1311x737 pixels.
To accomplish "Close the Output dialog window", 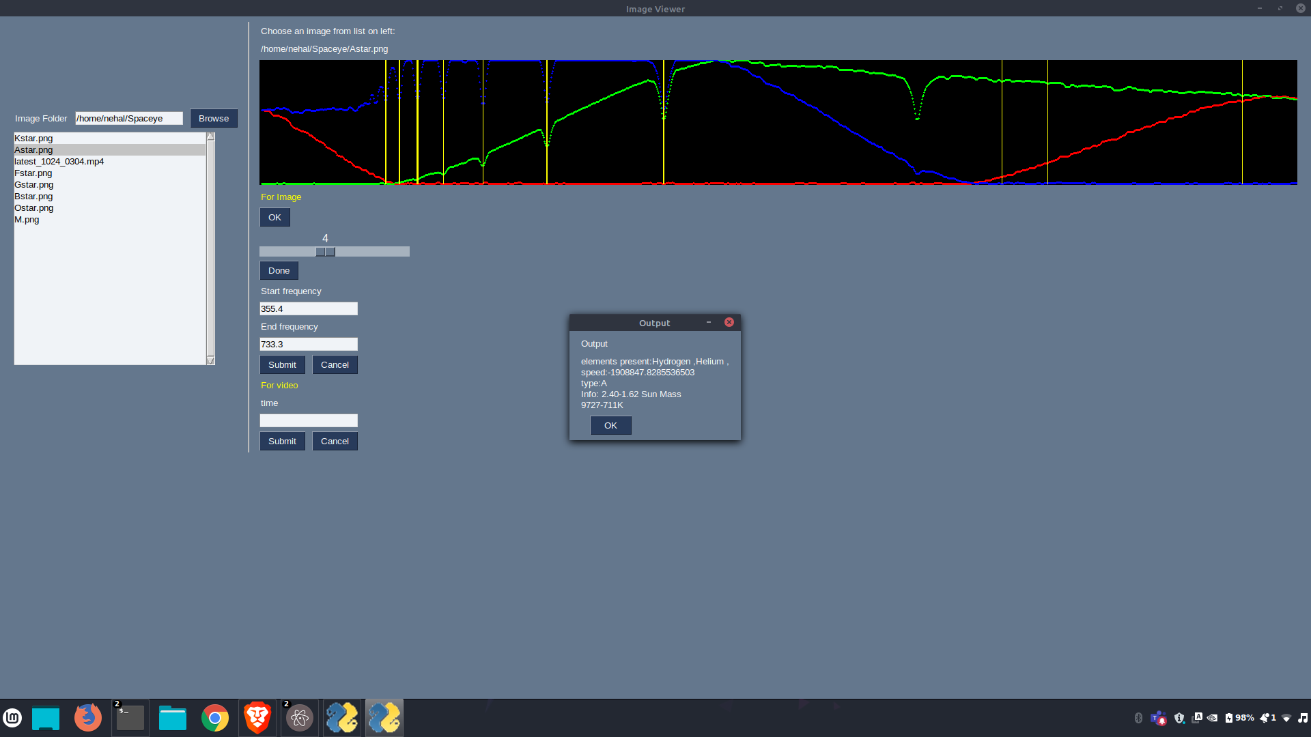I will 729,322.
